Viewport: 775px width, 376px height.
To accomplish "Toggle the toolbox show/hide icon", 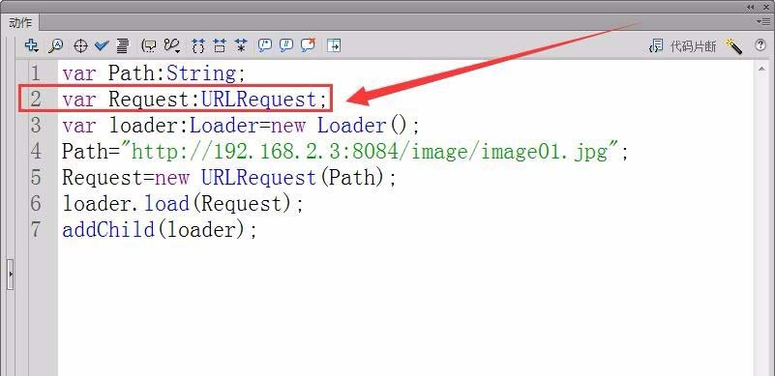I will click(x=334, y=46).
